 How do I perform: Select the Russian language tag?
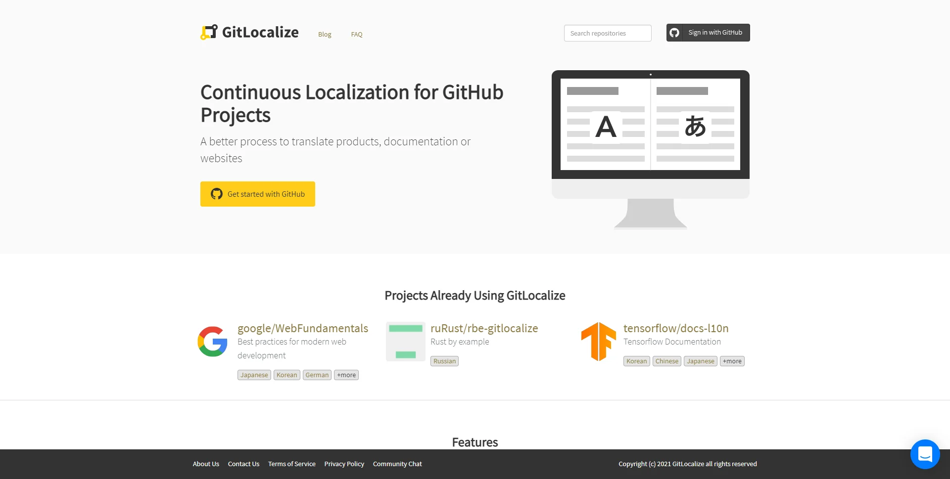tap(444, 361)
